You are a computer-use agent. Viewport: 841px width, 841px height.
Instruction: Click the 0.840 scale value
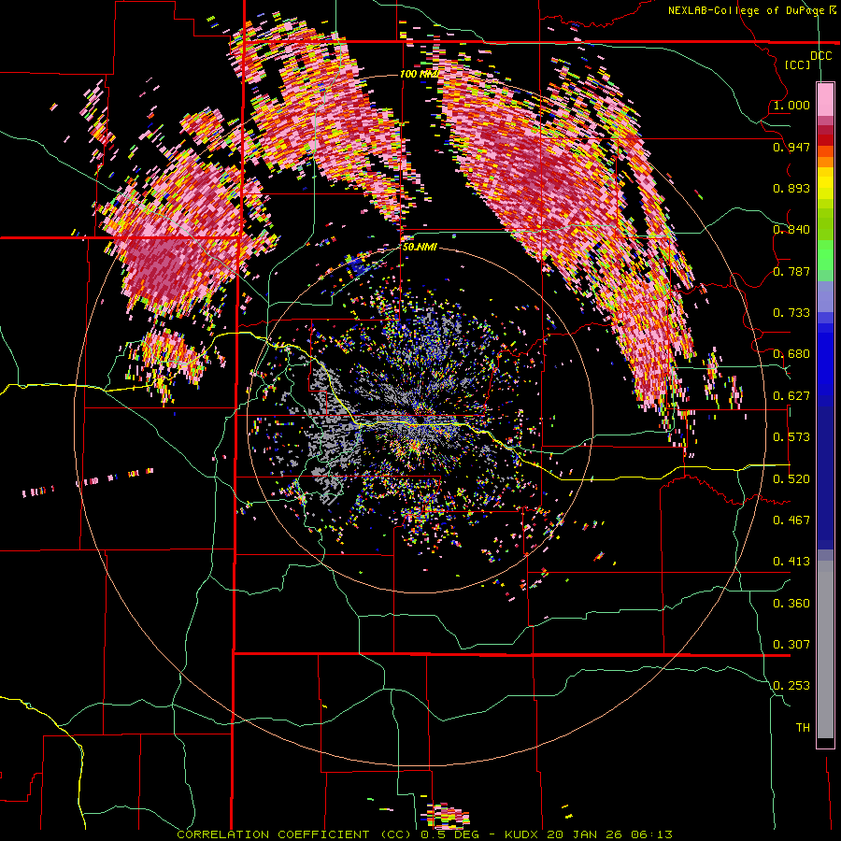click(x=791, y=230)
